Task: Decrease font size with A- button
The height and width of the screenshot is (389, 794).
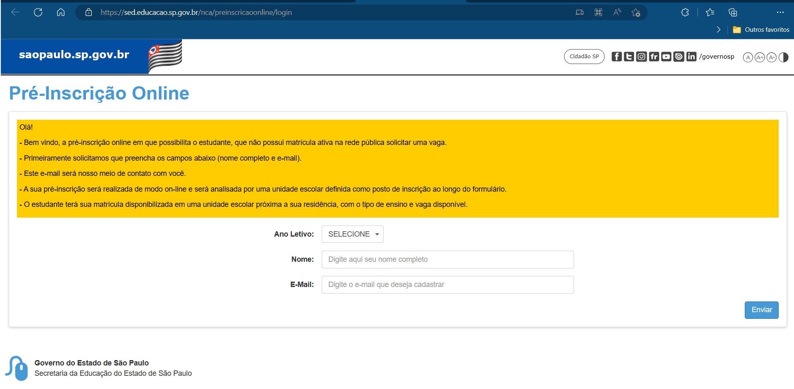Action: point(772,57)
